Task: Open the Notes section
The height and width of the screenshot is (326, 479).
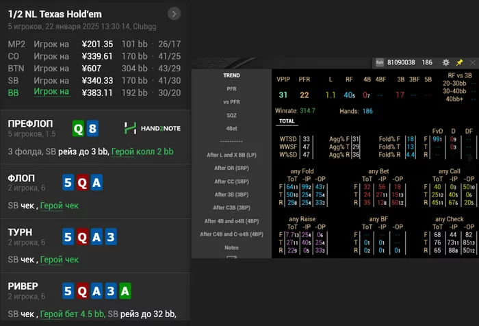Action: (231, 248)
